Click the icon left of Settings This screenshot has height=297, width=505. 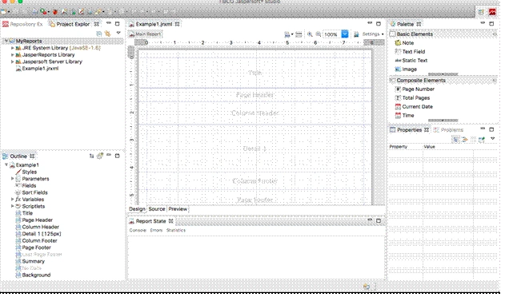pos(356,34)
